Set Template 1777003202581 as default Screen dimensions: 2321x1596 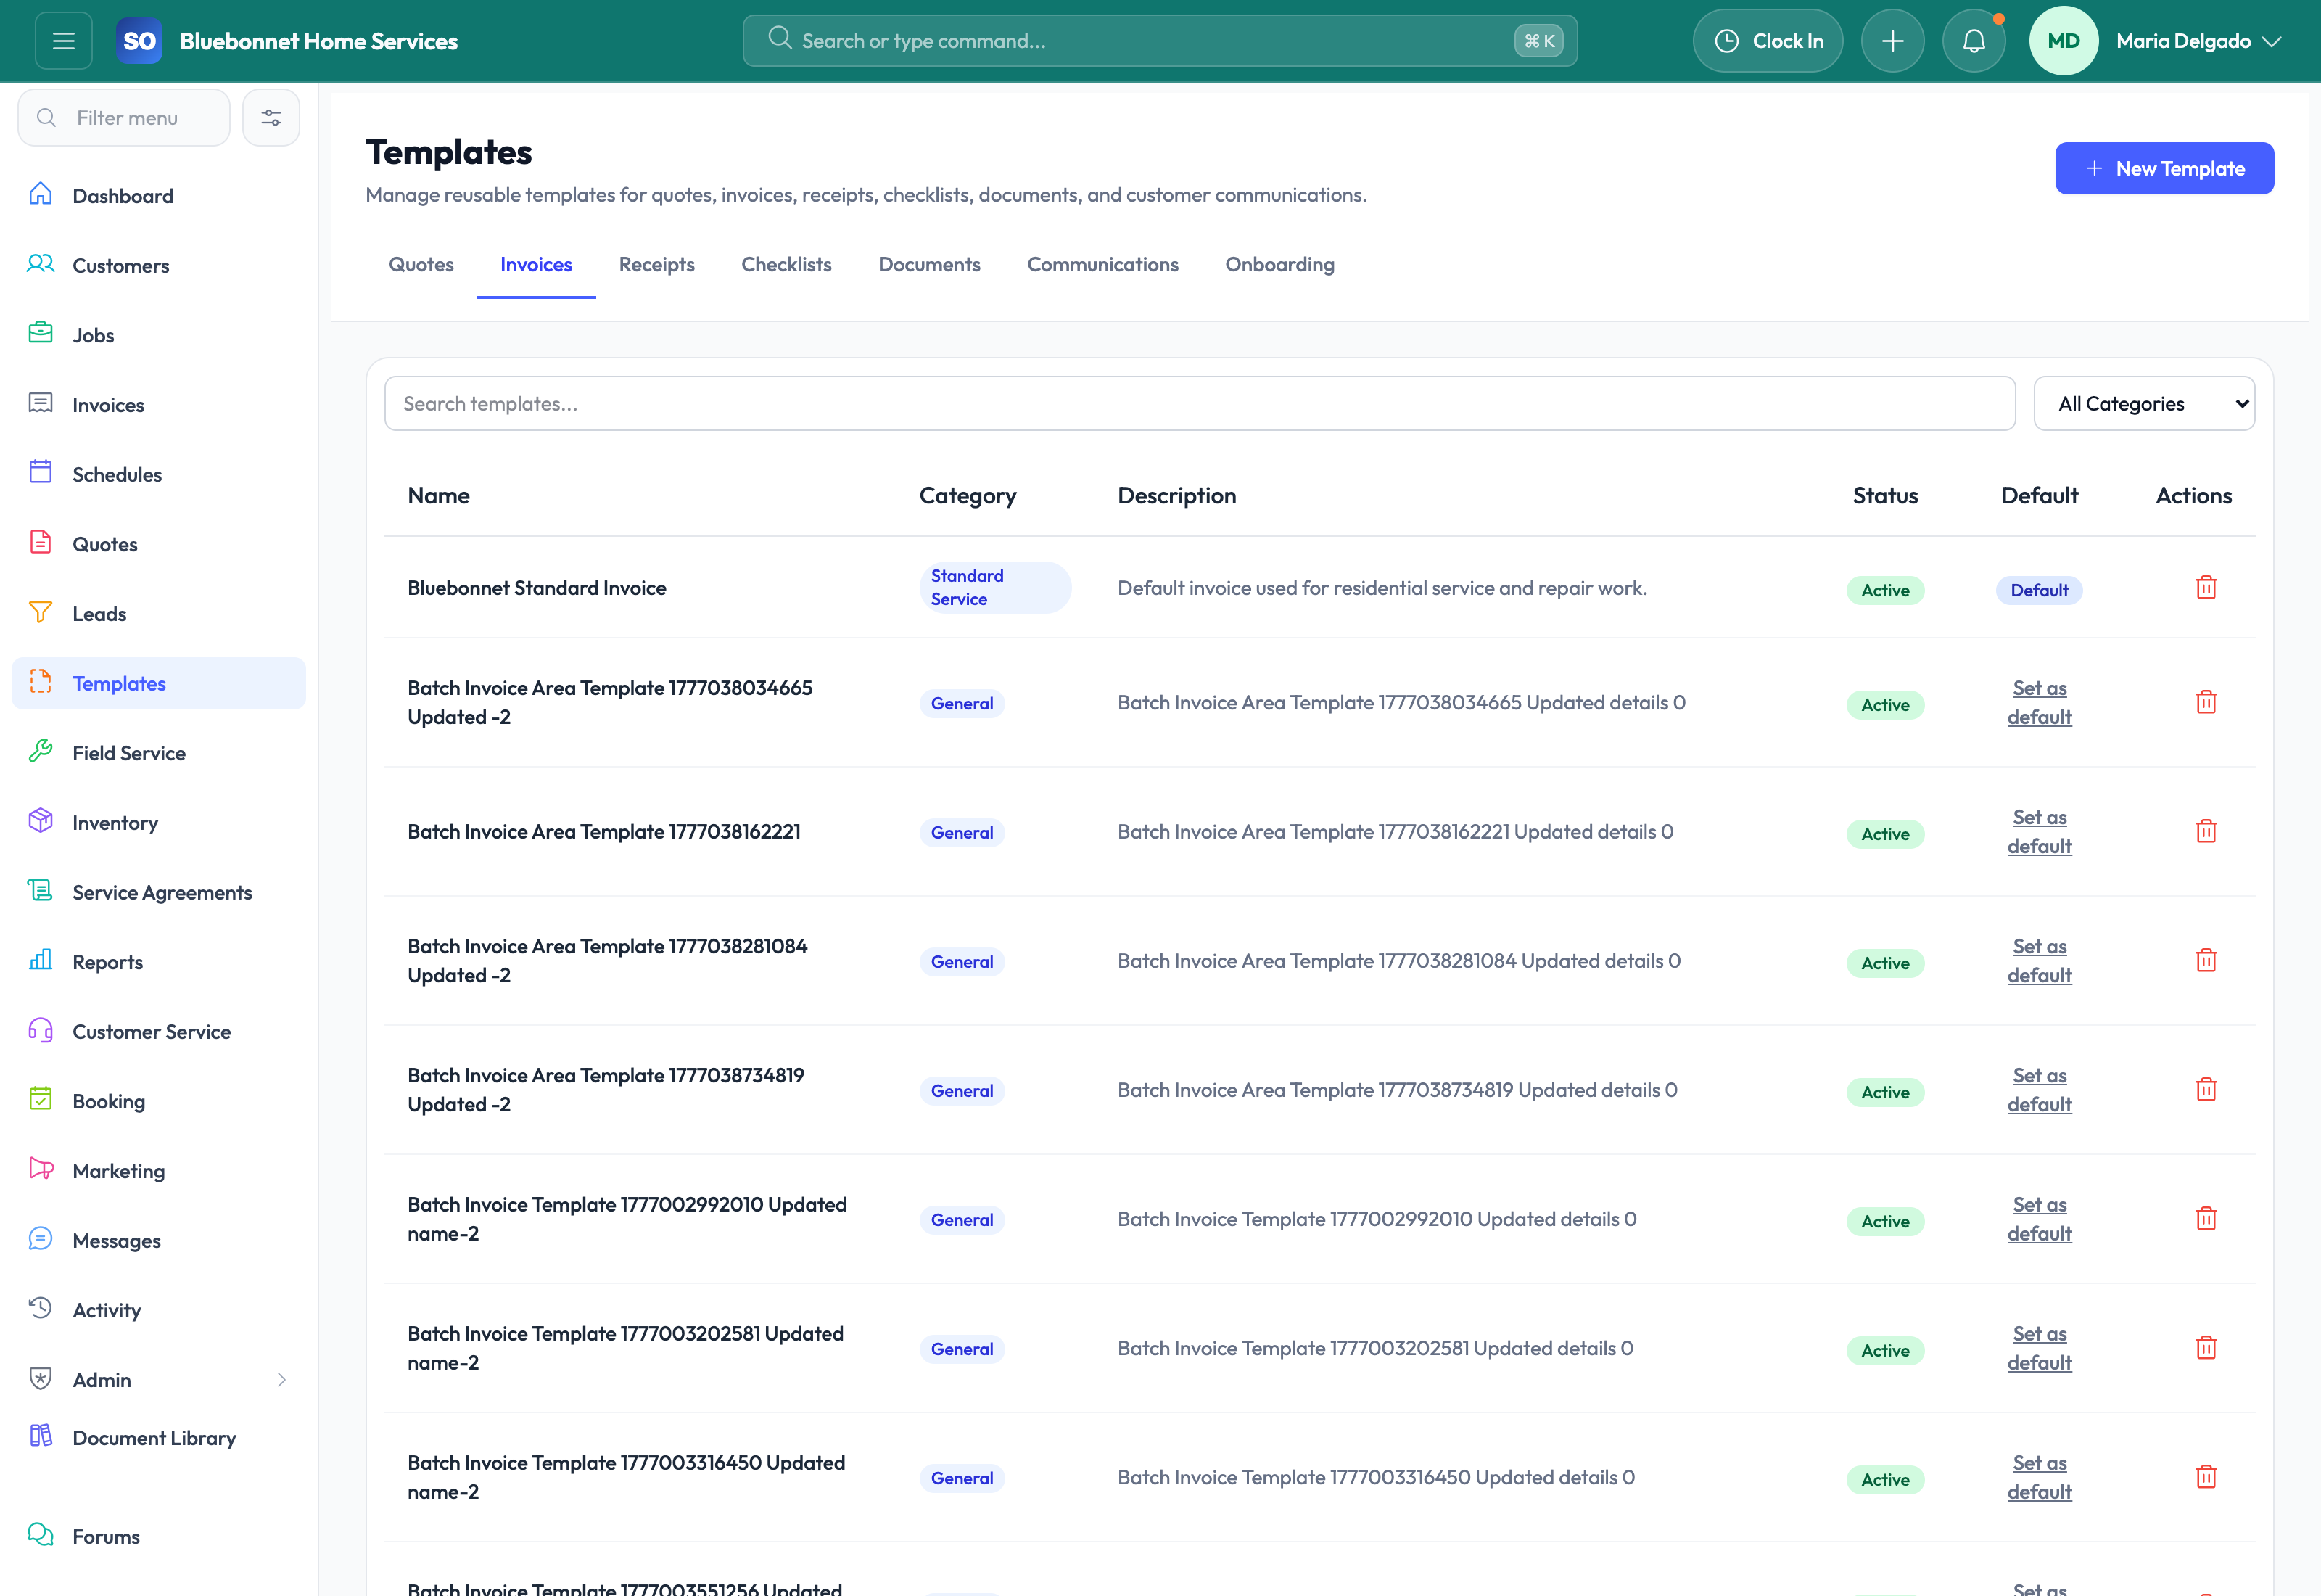[2039, 1348]
